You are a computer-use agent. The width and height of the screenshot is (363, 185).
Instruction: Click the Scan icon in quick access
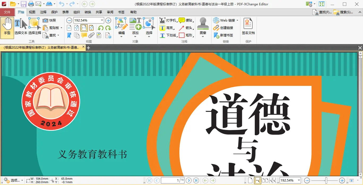[x=49, y=4]
